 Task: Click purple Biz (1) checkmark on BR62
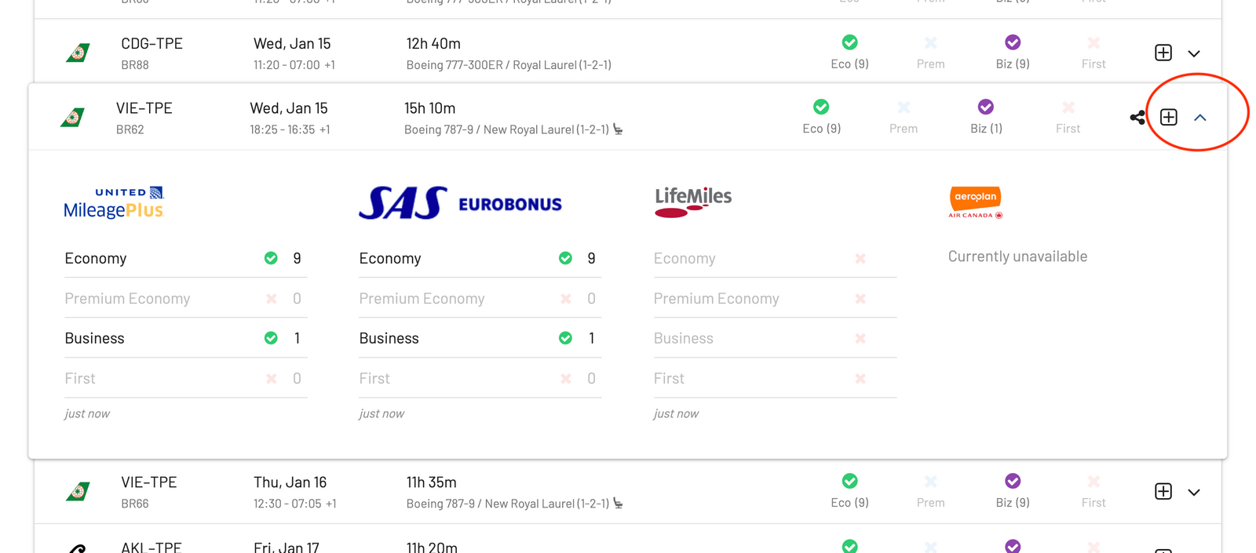click(x=986, y=107)
